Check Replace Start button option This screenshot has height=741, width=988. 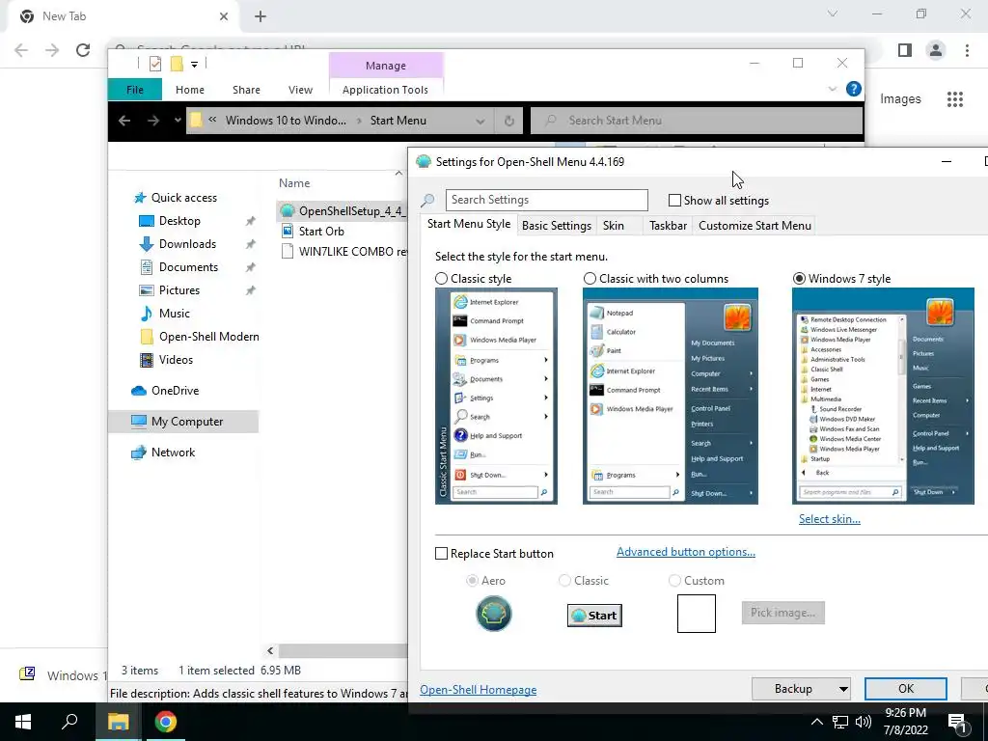pyautogui.click(x=442, y=554)
